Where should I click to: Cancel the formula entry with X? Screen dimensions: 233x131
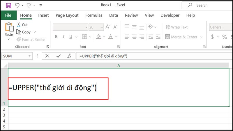[x=47, y=56]
